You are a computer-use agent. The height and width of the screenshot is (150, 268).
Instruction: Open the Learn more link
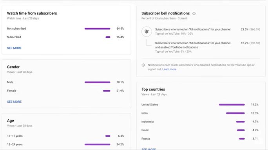[169, 69]
